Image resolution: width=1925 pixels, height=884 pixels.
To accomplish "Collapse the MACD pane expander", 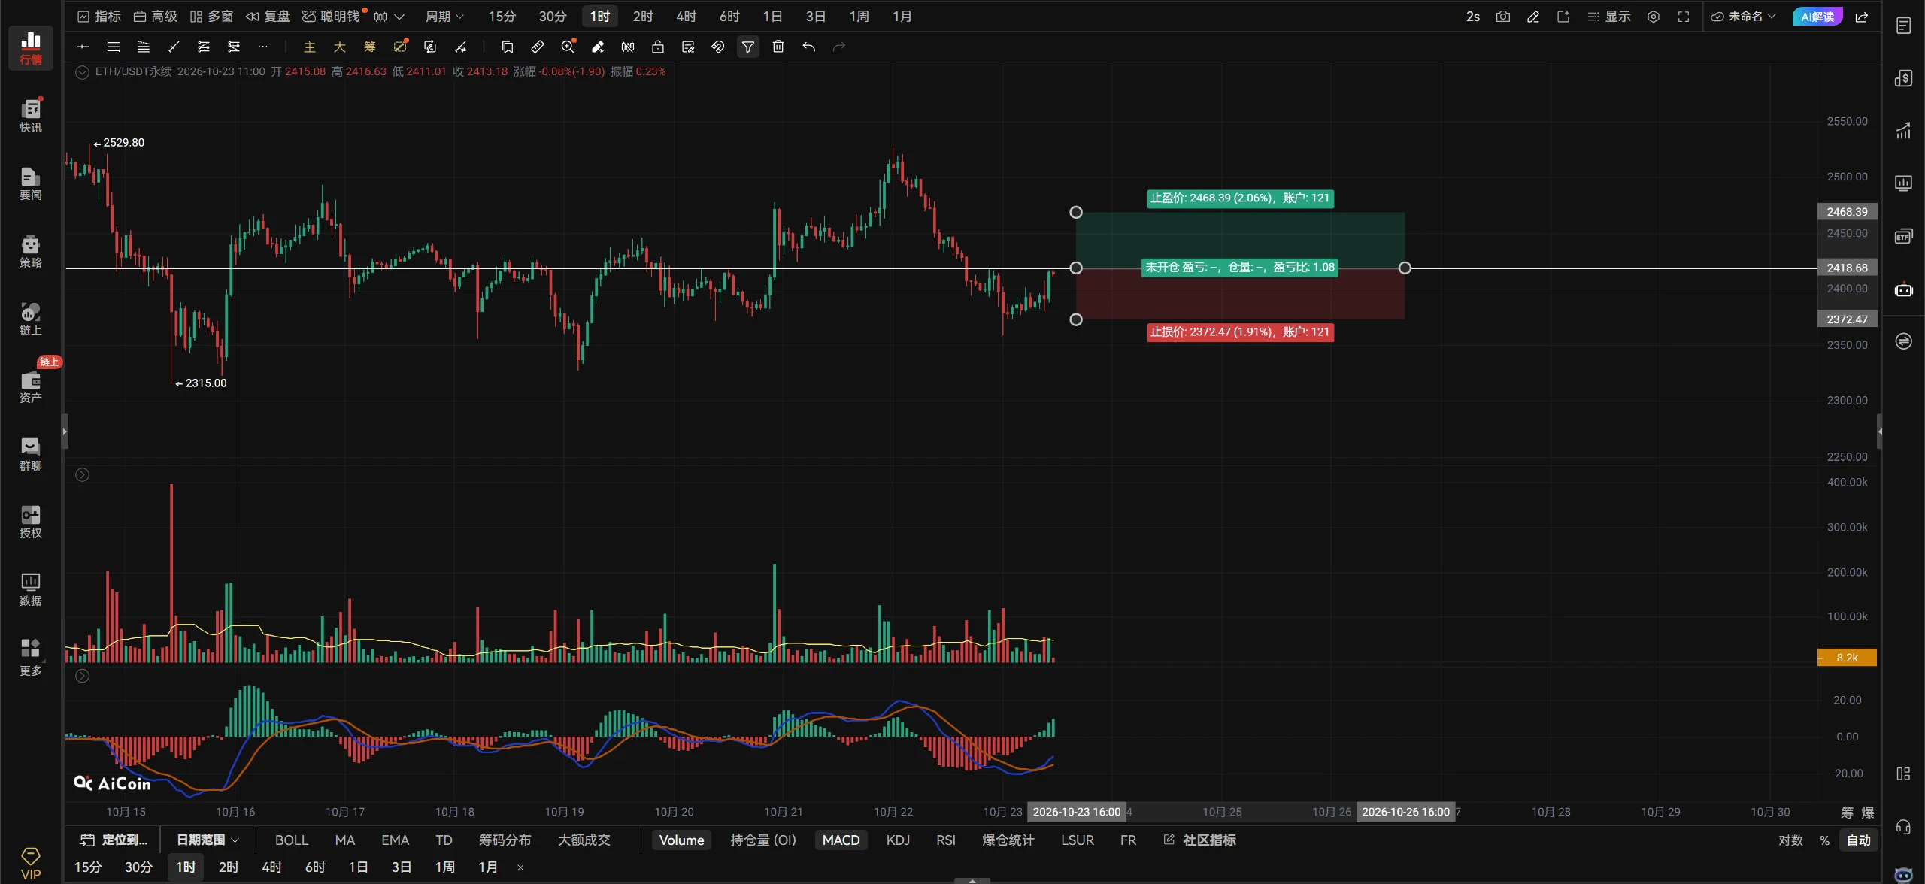I will 82,676.
